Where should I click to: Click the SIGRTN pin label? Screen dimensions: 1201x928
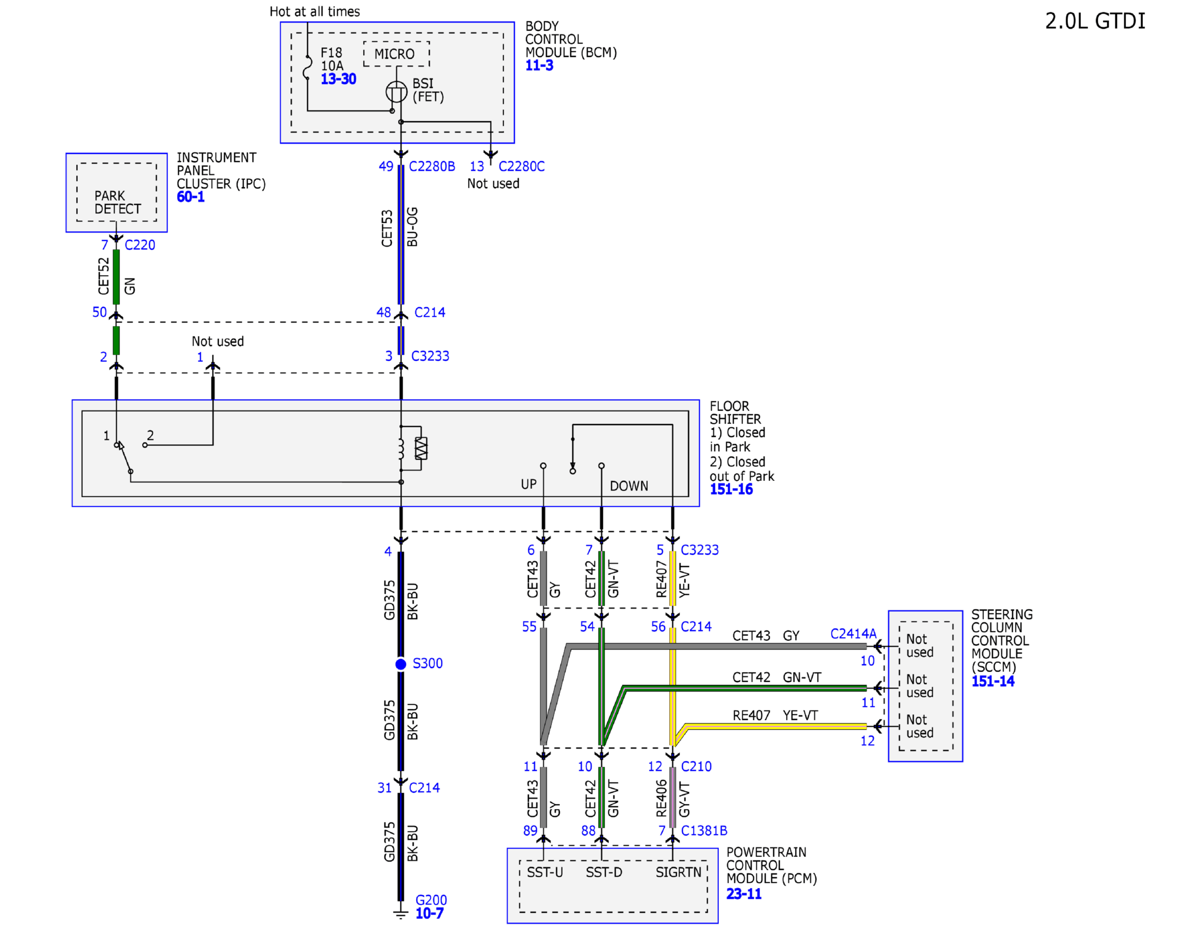tap(678, 872)
